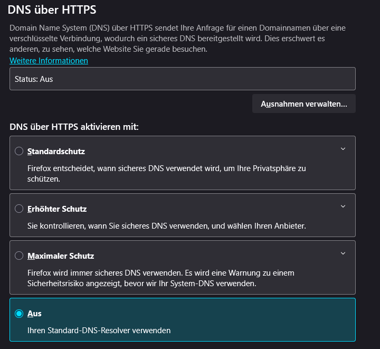Expand the Standardschutz chevron arrow

click(x=343, y=149)
